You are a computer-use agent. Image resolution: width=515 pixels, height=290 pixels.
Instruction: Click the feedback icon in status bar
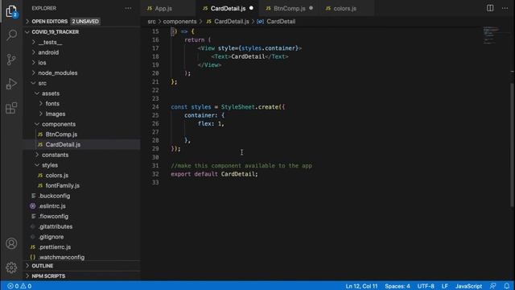coord(492,286)
